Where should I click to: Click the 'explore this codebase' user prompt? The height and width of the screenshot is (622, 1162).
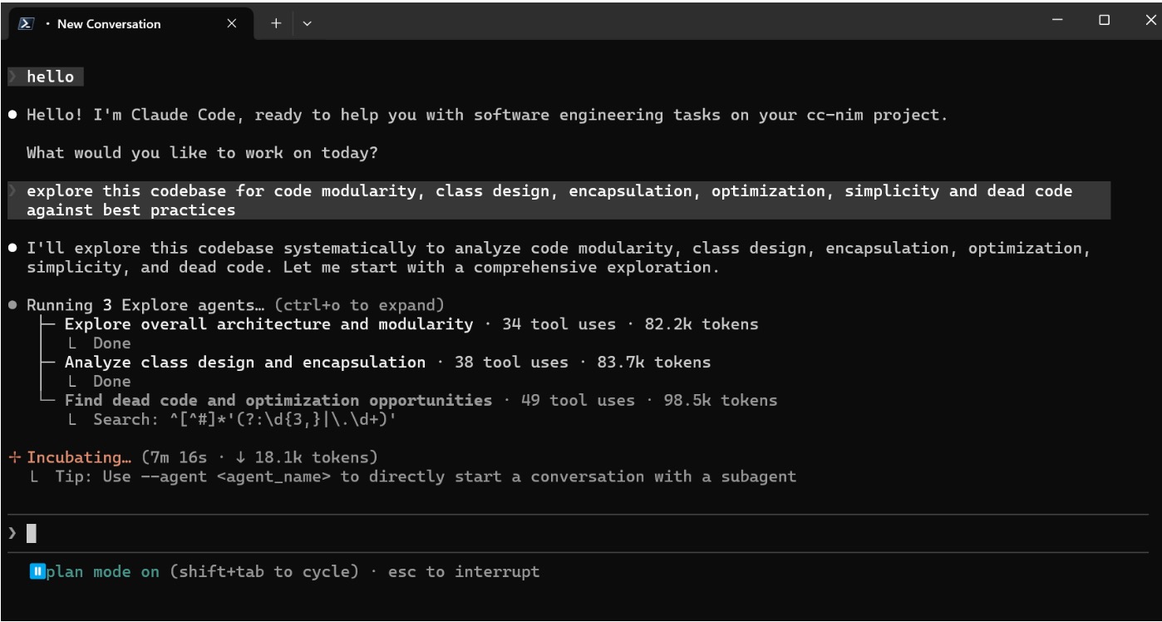pos(559,200)
